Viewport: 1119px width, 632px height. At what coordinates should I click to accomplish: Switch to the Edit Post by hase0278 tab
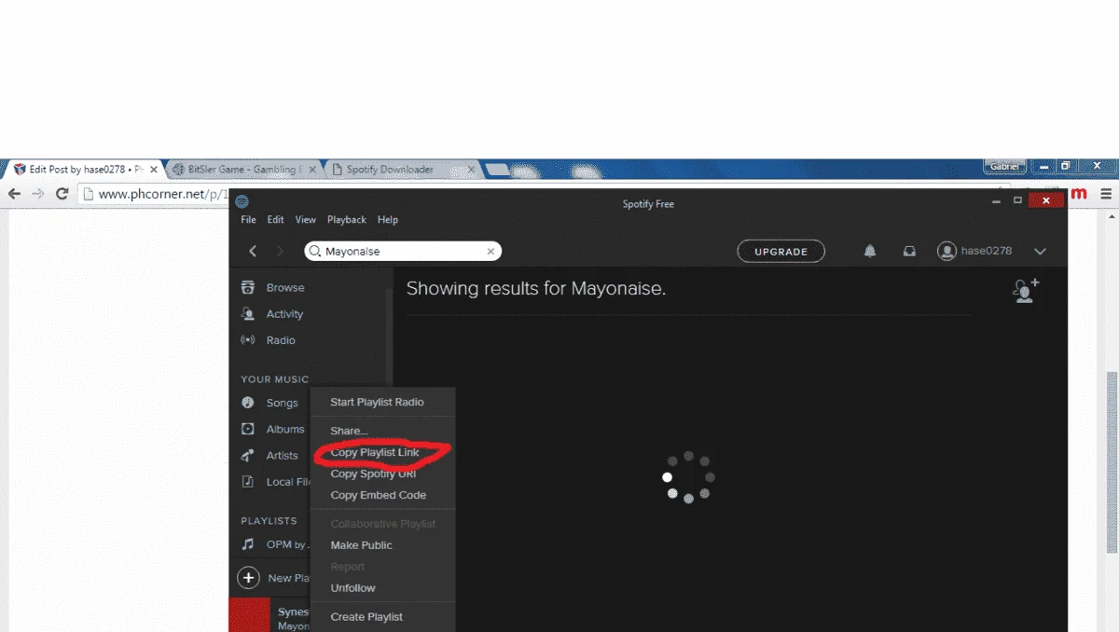coord(84,170)
